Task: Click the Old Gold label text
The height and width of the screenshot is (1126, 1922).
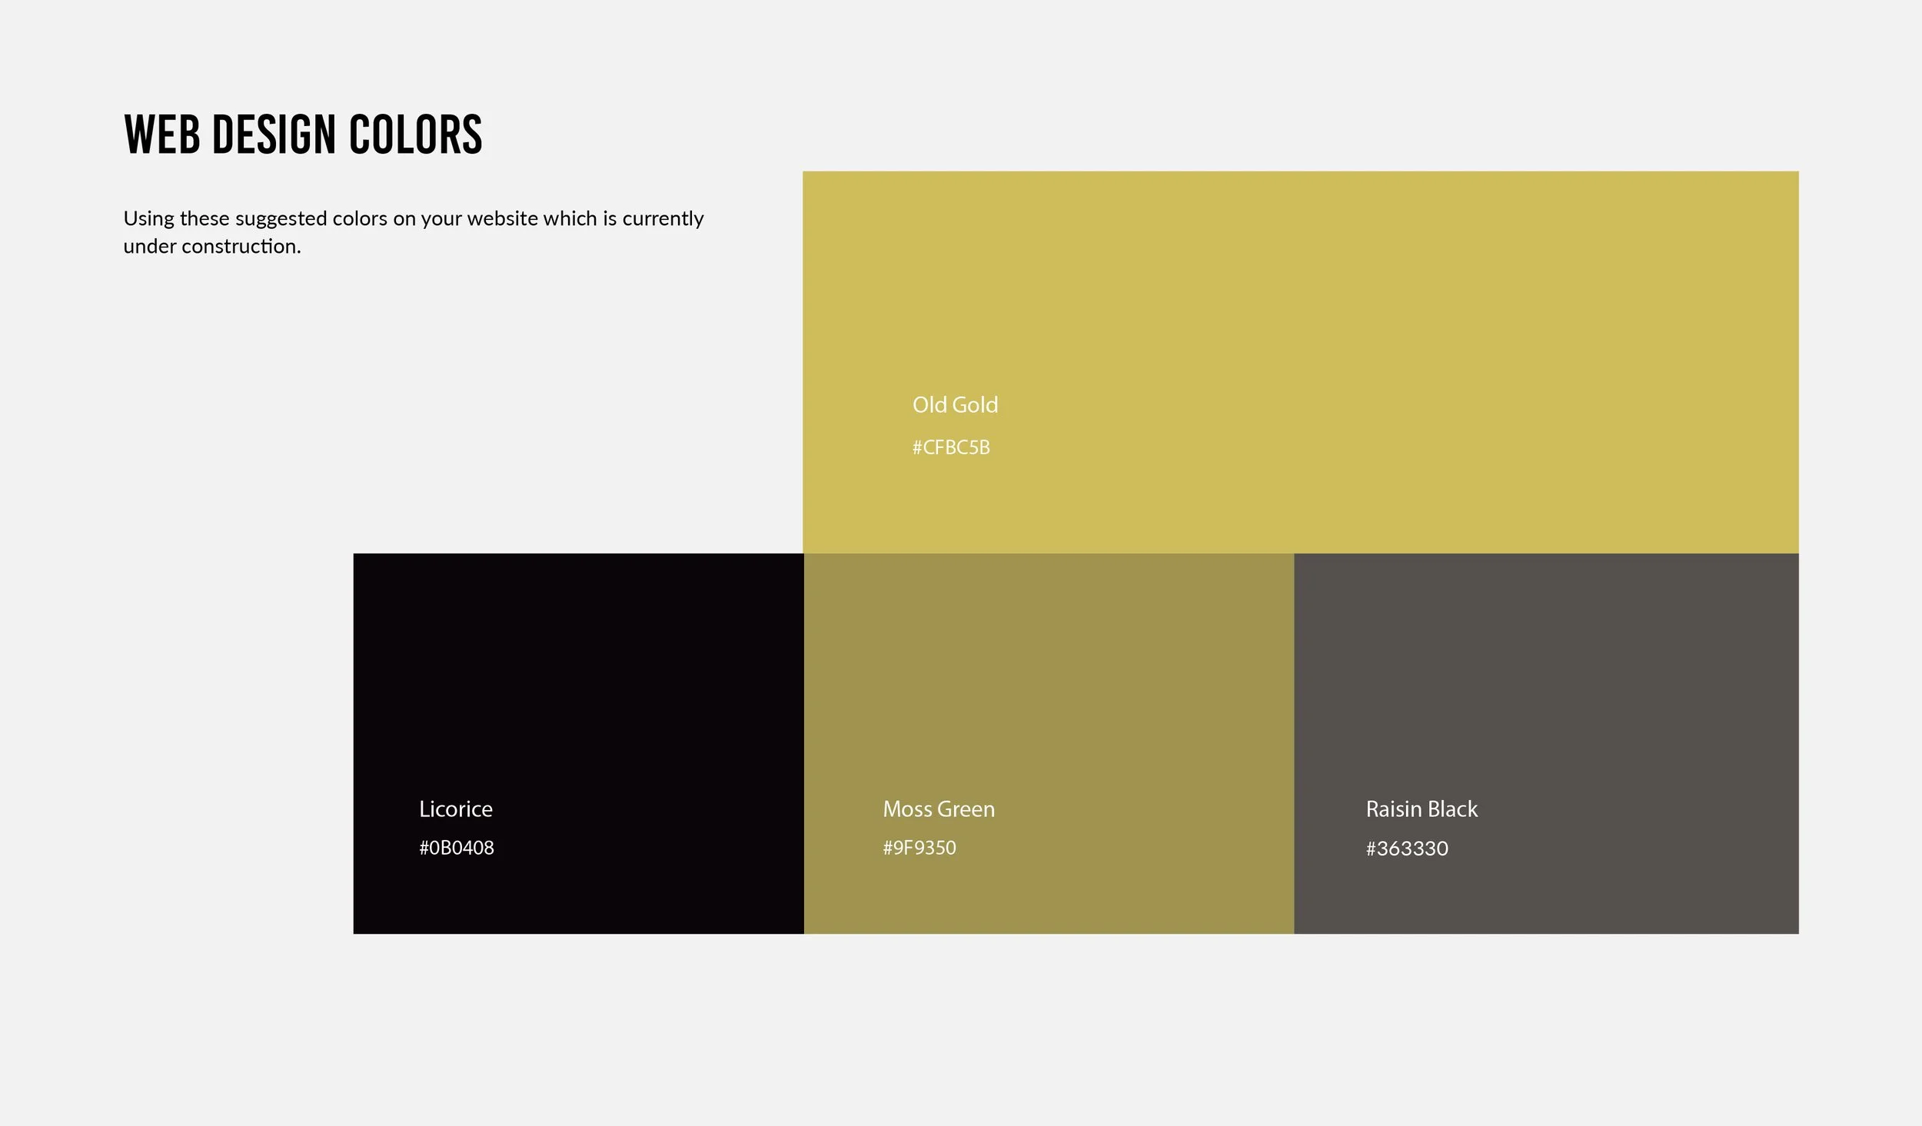Action: [x=955, y=404]
